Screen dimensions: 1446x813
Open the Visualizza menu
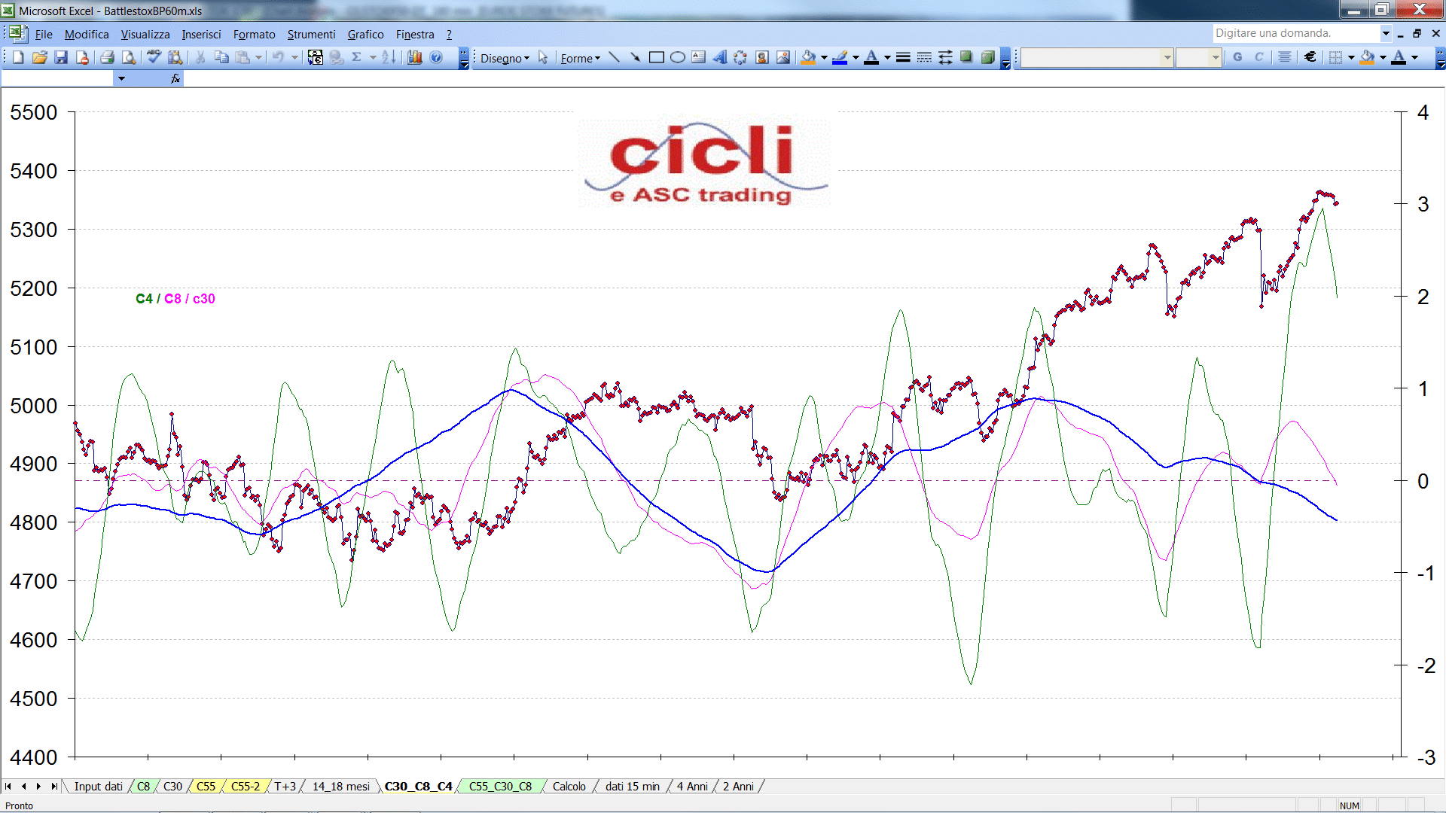pyautogui.click(x=145, y=35)
